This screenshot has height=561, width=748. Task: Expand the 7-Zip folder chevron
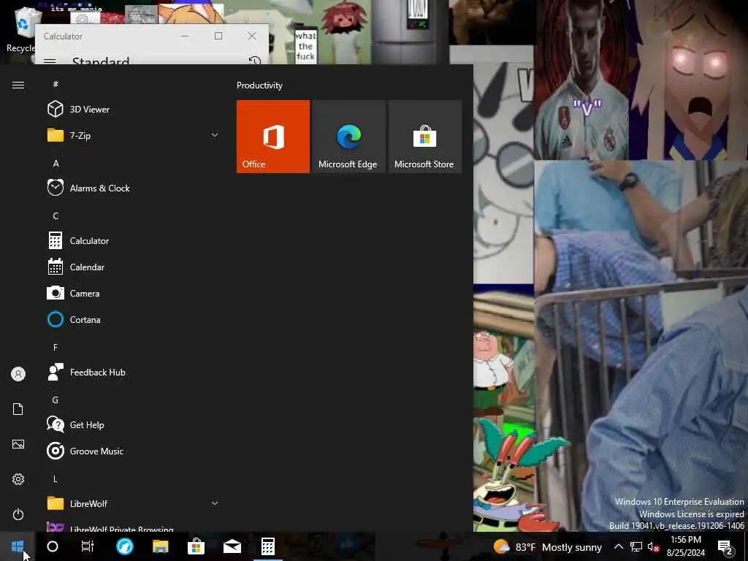tap(215, 135)
